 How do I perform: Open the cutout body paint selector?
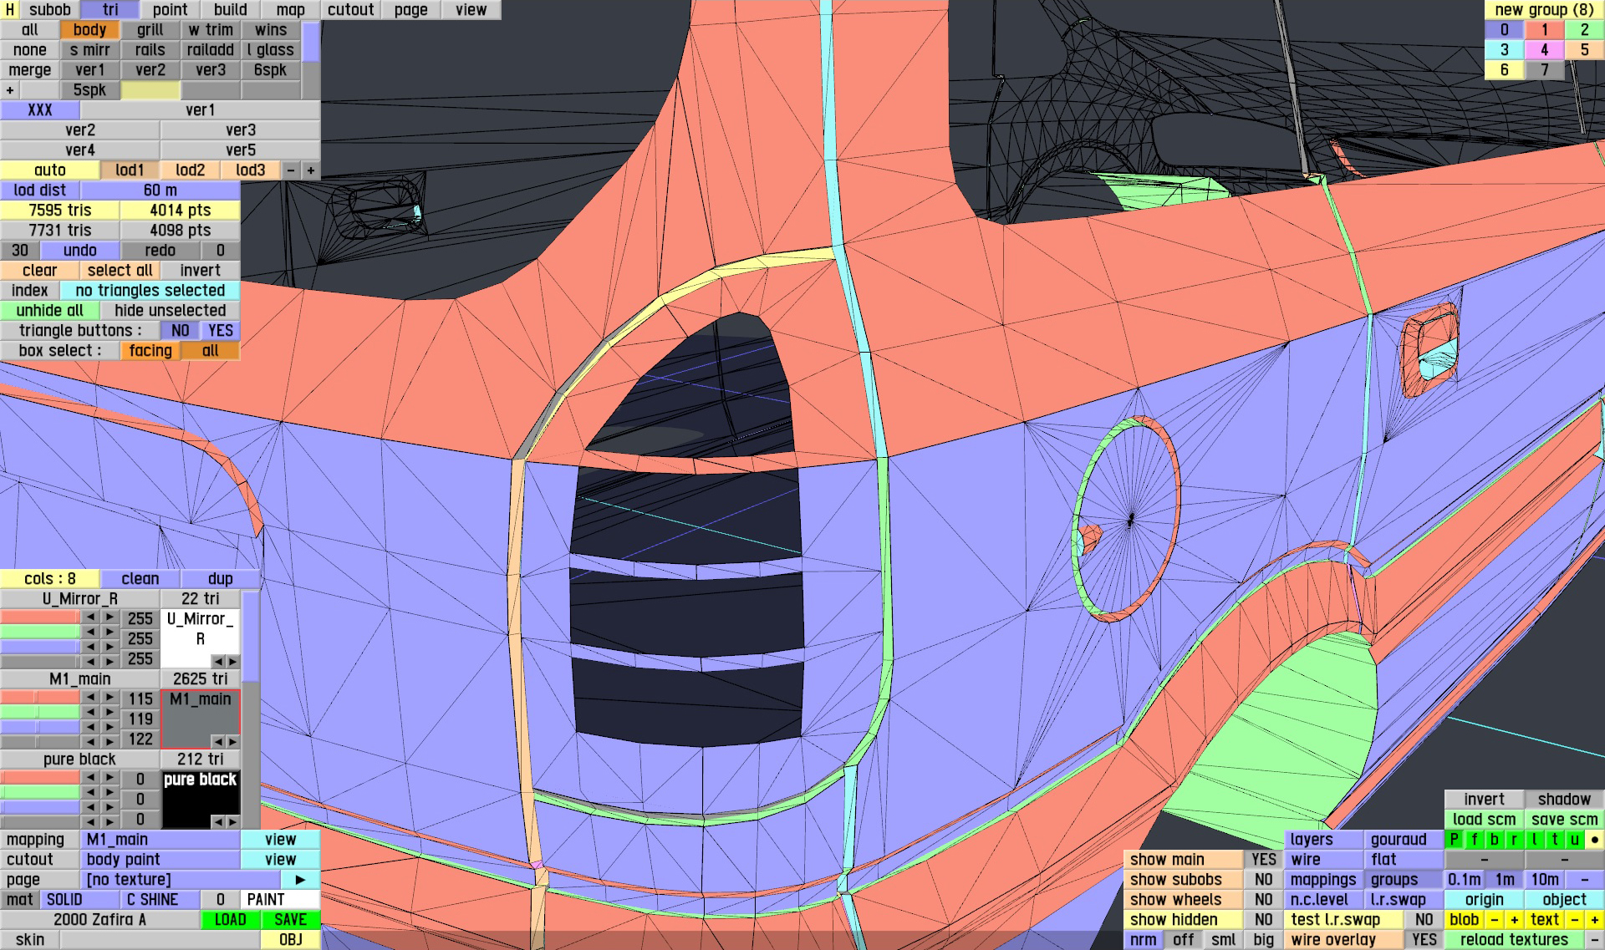pos(161,860)
